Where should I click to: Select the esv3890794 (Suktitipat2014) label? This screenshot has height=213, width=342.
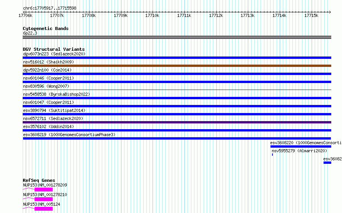pos(54,110)
